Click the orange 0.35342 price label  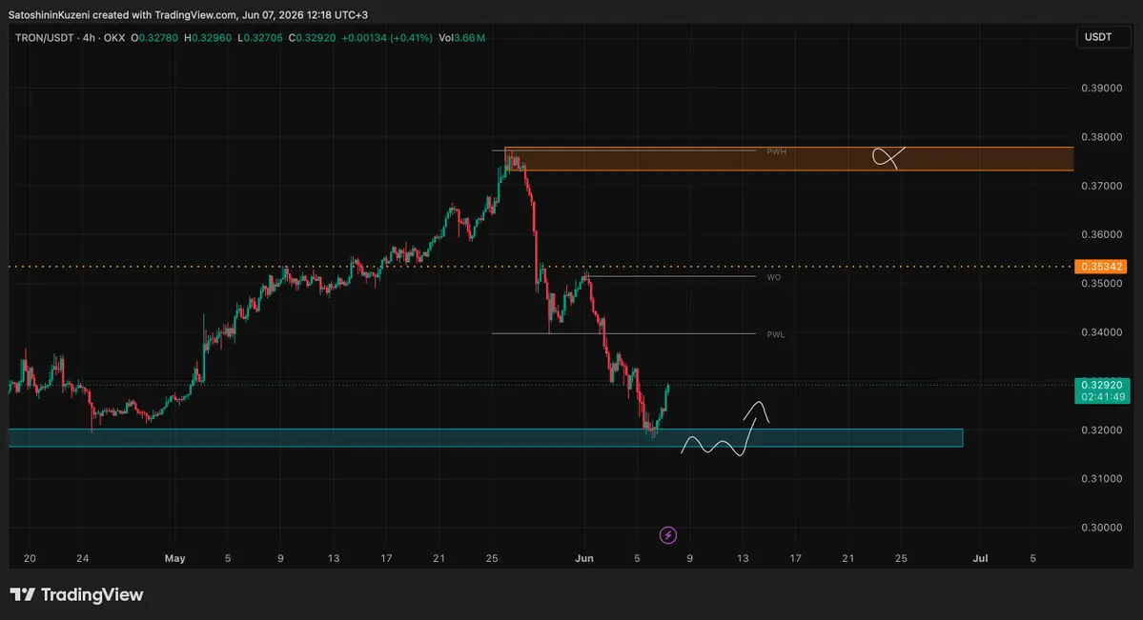pos(1101,267)
